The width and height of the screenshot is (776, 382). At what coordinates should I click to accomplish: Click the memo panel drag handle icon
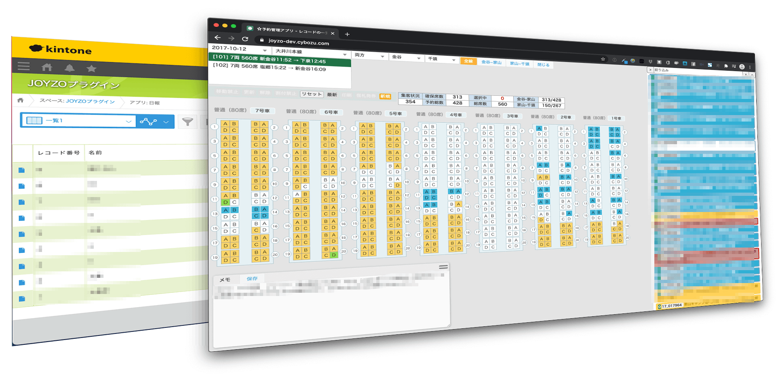(x=443, y=267)
